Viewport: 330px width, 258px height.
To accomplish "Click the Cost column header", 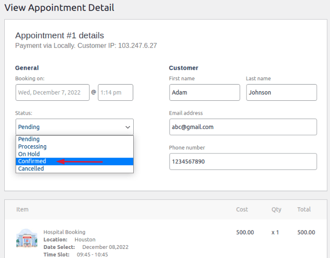I will point(242,209).
